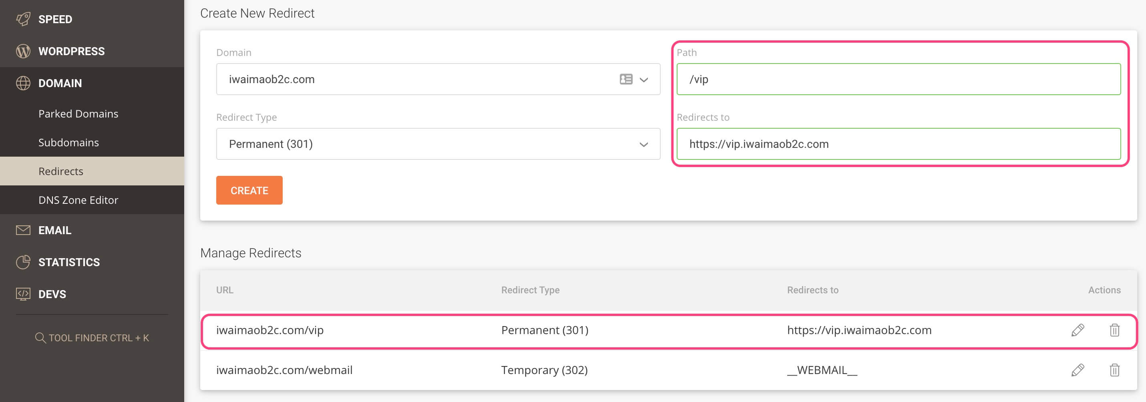The image size is (1146, 402).
Task: Open the DNS Zone Editor
Action: 78,200
